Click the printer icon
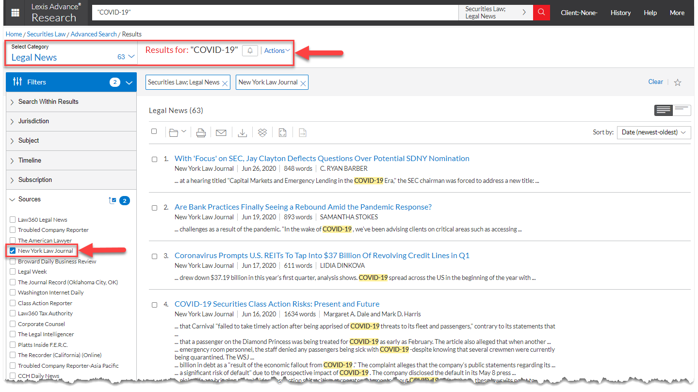Screen dimensions: 698x392 pyautogui.click(x=201, y=132)
